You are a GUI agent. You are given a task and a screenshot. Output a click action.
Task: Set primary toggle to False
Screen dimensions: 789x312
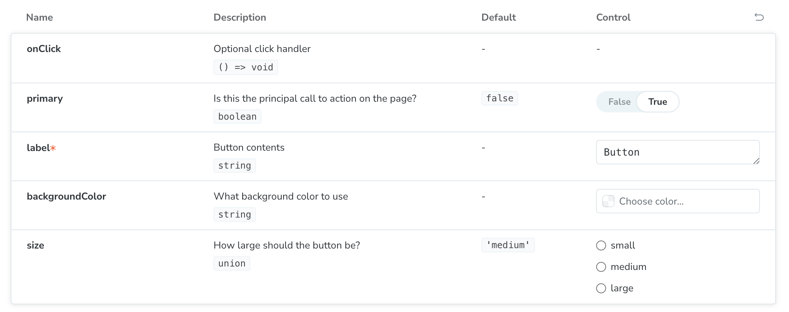click(619, 102)
